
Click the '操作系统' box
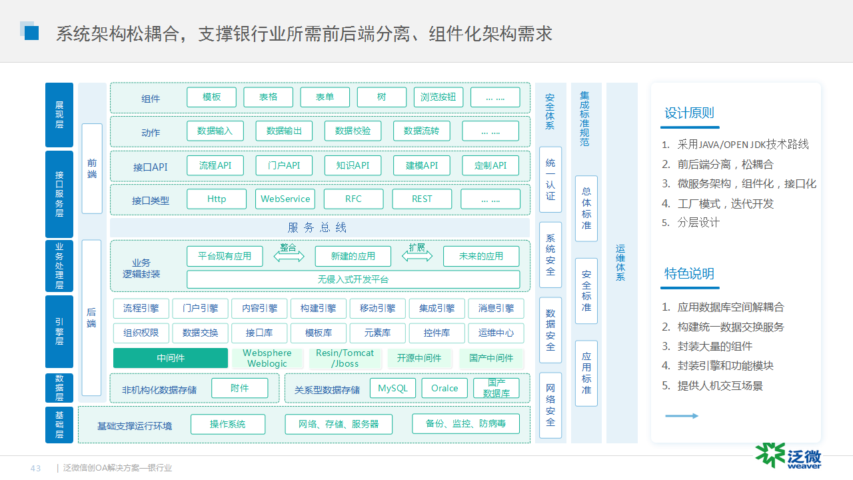(228, 424)
